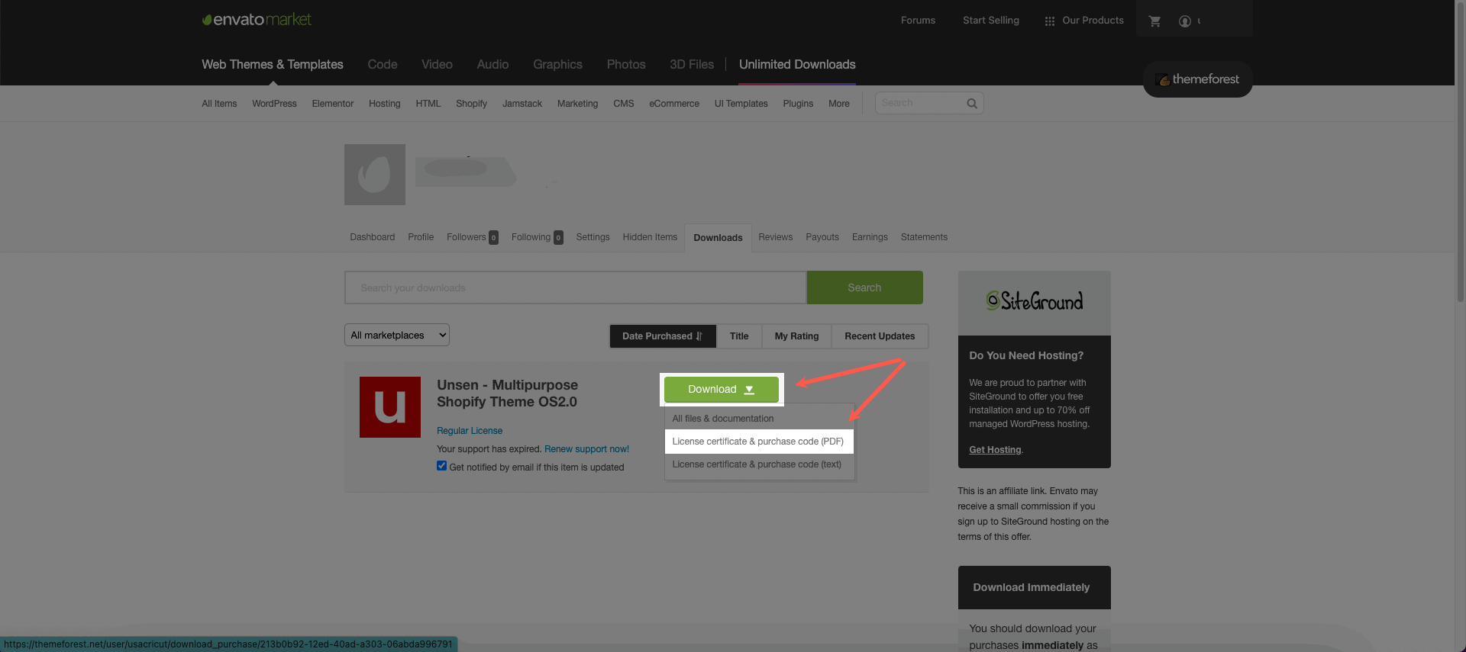Go to Video marketplace
Image resolution: width=1466 pixels, height=652 pixels.
click(x=437, y=65)
